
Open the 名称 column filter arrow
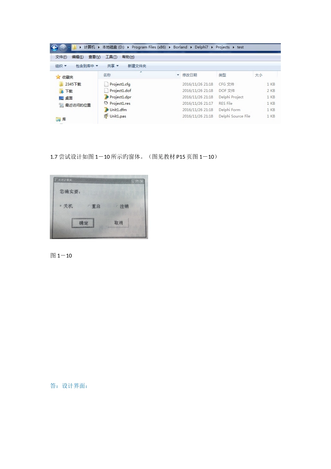click(178, 75)
